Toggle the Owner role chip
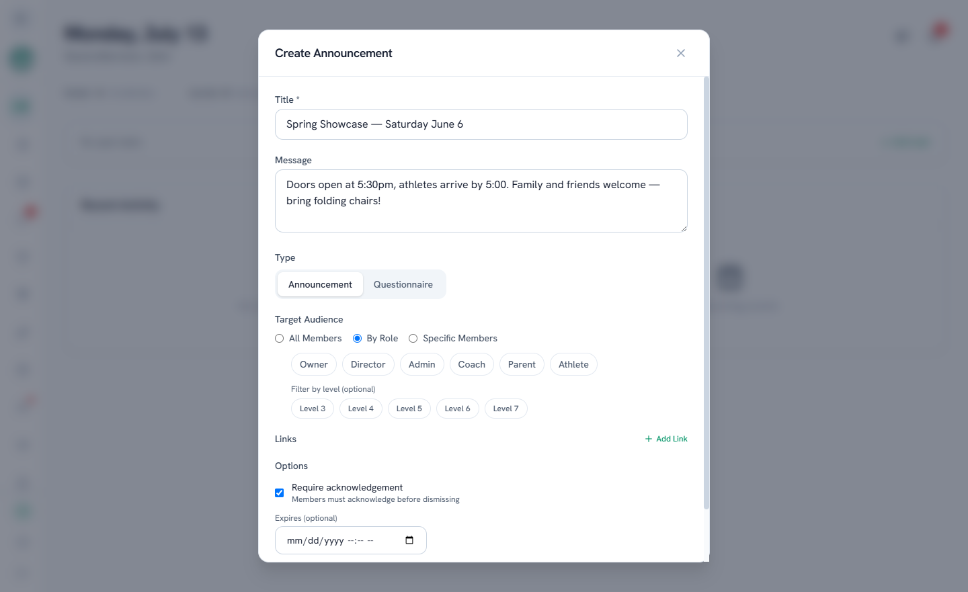This screenshot has height=592, width=968. coord(314,364)
